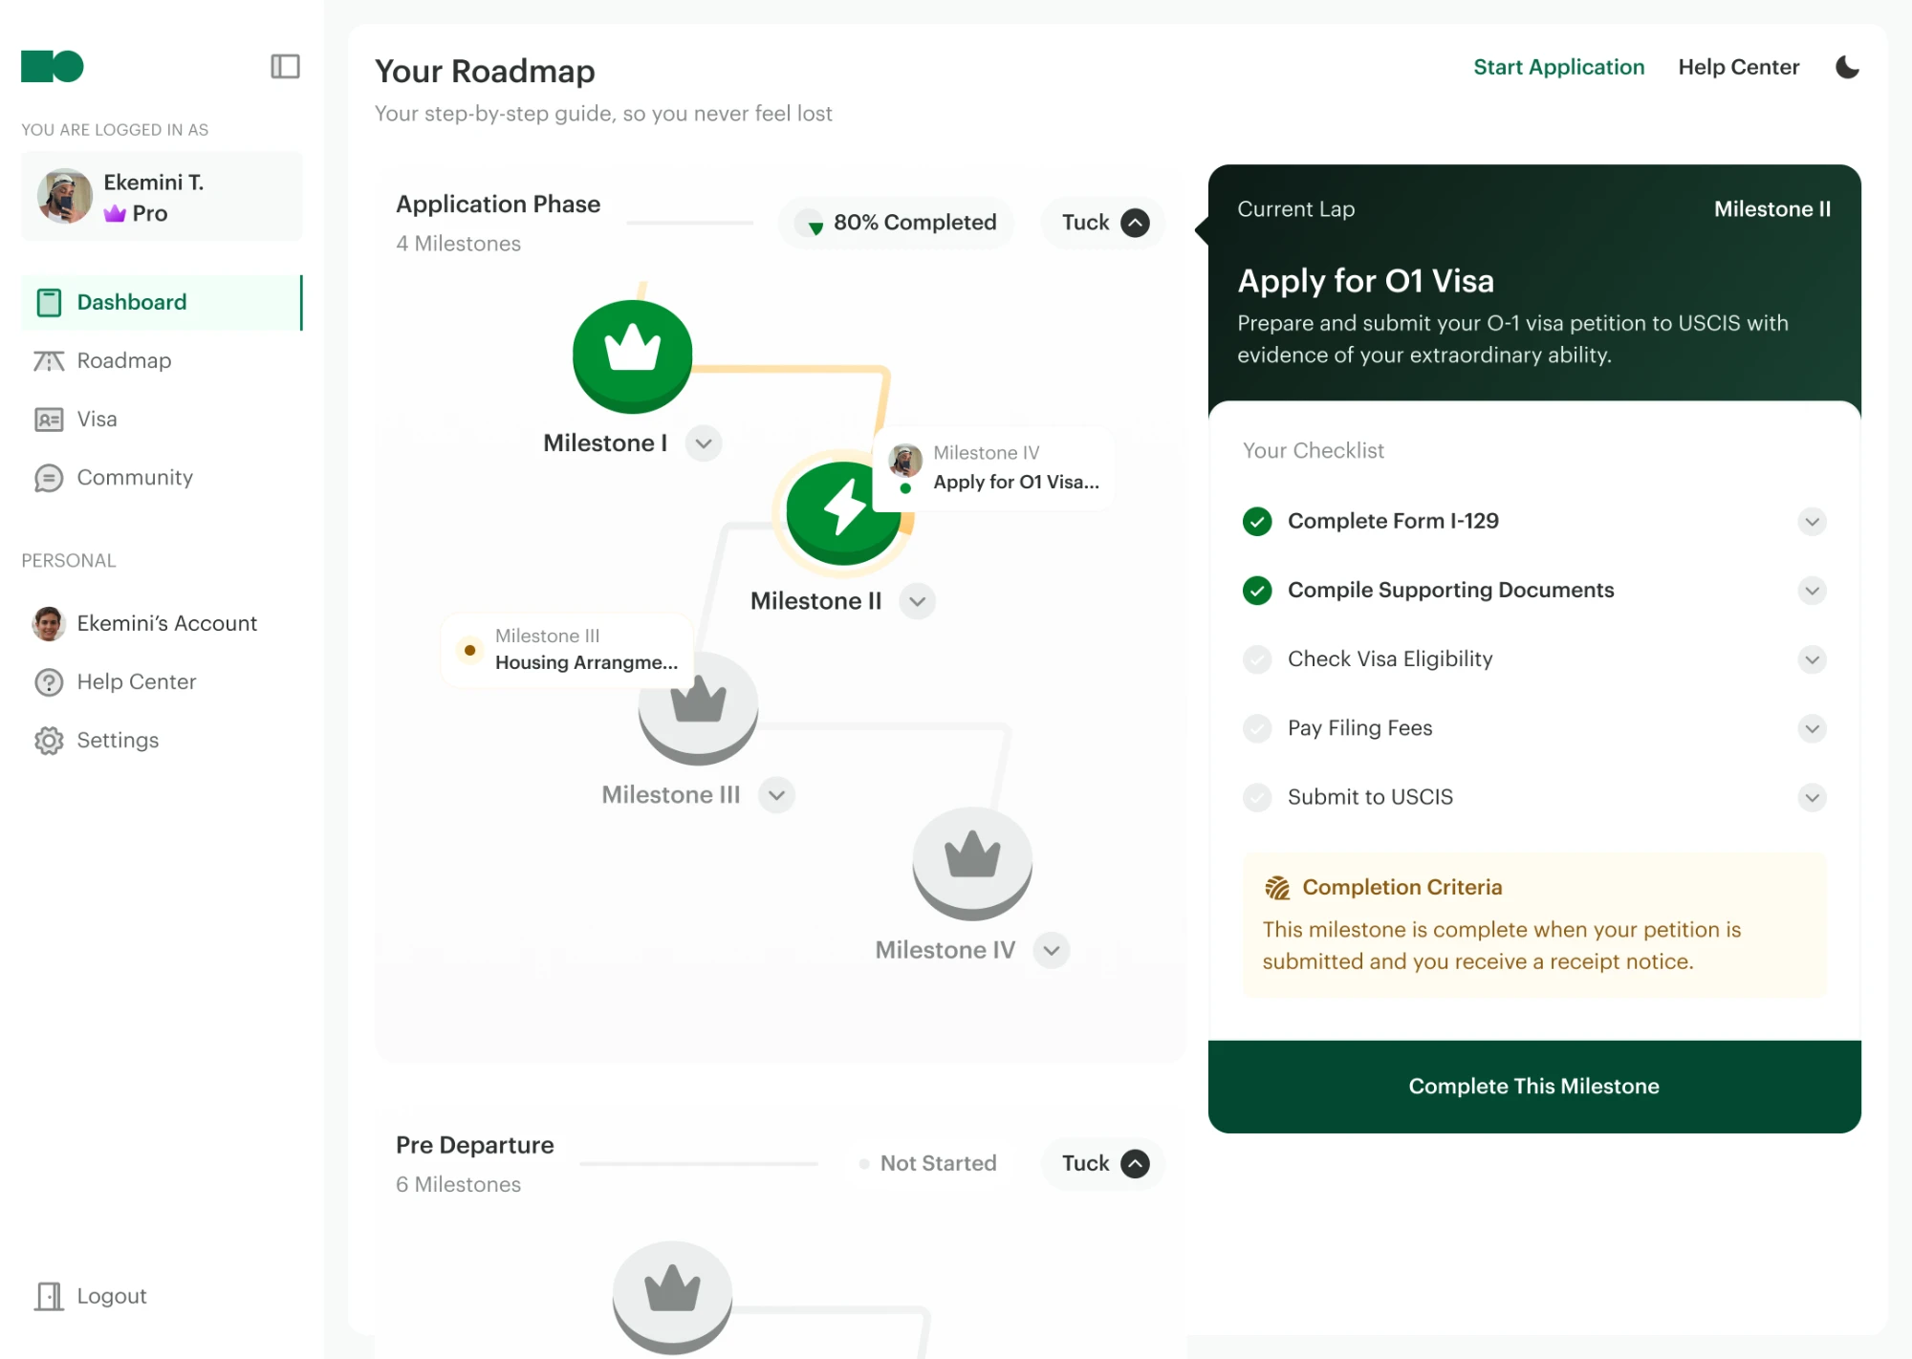This screenshot has height=1359, width=1912.
Task: Expand Milestone III chevron
Action: [776, 795]
